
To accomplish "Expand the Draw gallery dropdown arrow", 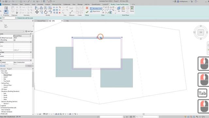I will pos(115,13).
